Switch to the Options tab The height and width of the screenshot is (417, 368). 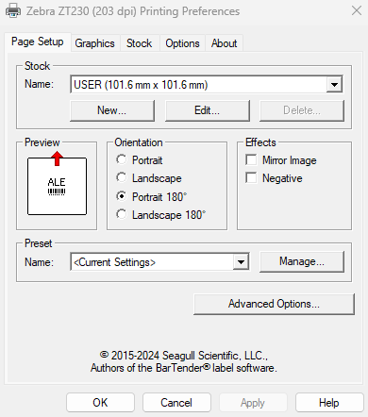pos(182,43)
